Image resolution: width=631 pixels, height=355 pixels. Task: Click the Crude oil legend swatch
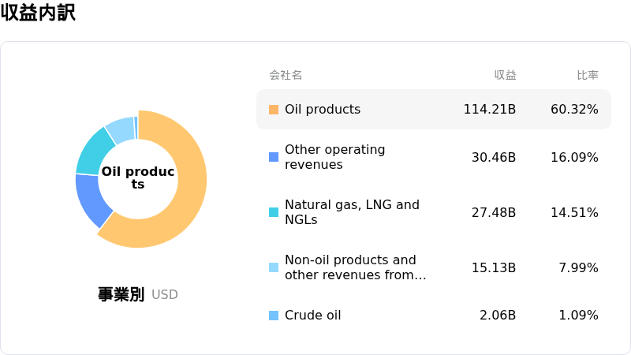pos(274,316)
